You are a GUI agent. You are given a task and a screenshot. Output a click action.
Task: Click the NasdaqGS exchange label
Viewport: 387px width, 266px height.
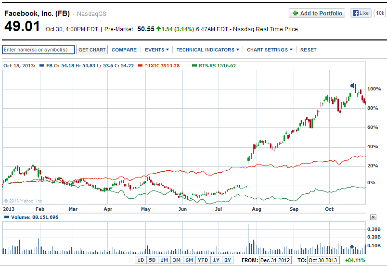tap(91, 14)
